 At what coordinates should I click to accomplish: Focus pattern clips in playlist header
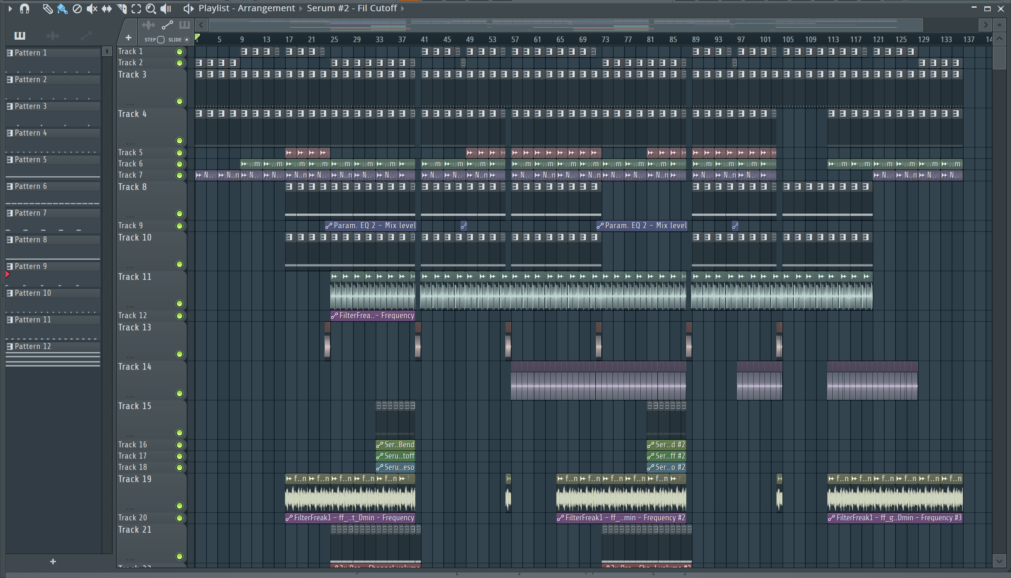[x=184, y=25]
